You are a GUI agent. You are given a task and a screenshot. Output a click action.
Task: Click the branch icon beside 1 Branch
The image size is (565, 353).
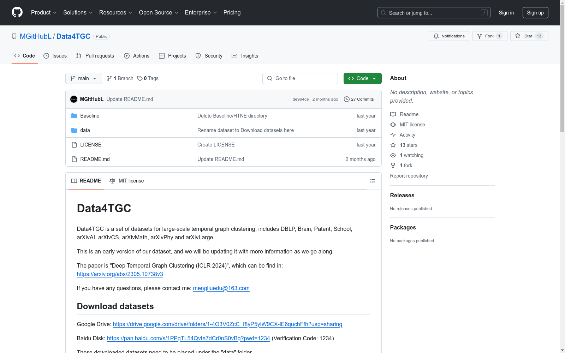[x=109, y=78]
